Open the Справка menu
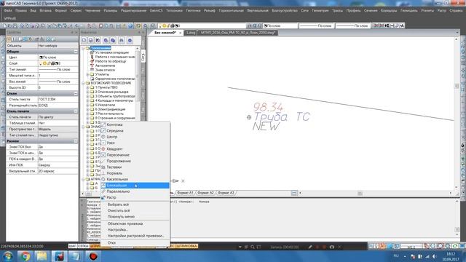 (x=456, y=10)
